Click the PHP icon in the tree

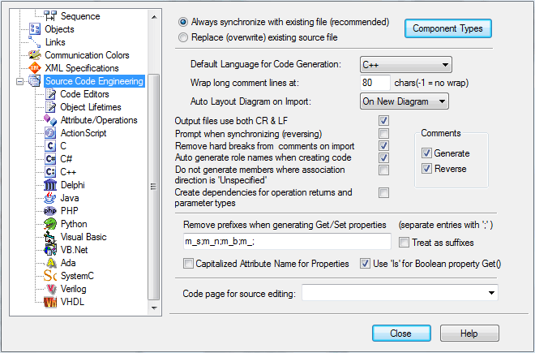click(x=50, y=211)
